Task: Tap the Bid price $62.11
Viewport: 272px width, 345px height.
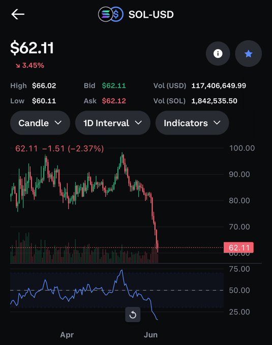Action: tap(114, 86)
